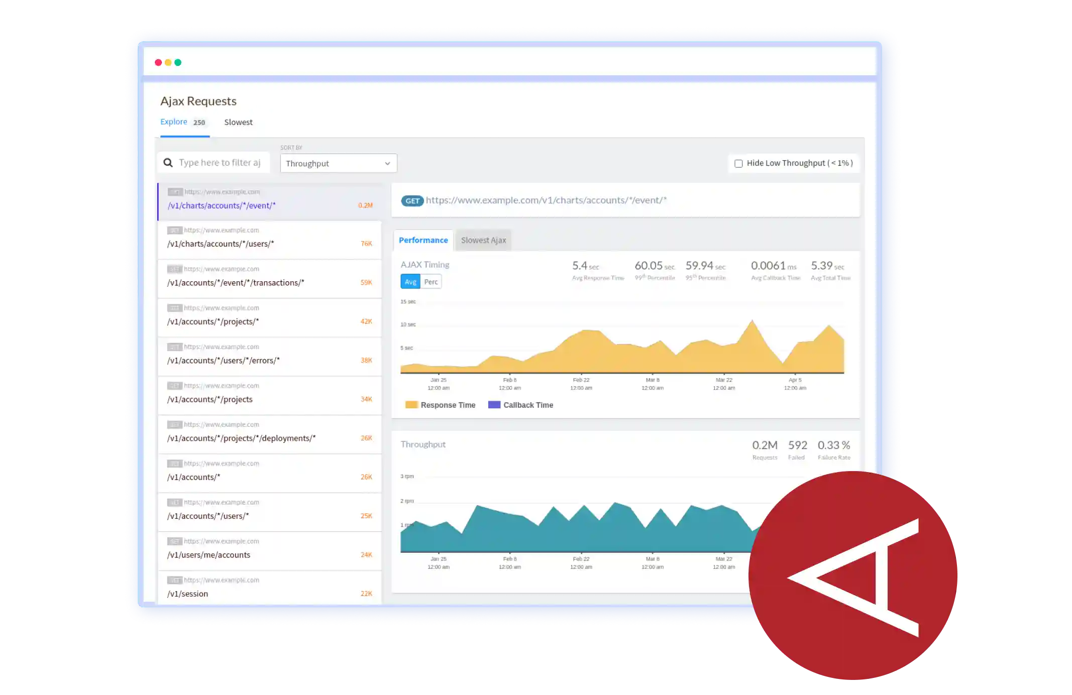1072x695 pixels.
Task: Click the AJAX Timing chart area
Action: pyautogui.click(x=622, y=337)
